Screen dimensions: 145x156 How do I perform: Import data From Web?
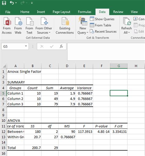coord(18,25)
